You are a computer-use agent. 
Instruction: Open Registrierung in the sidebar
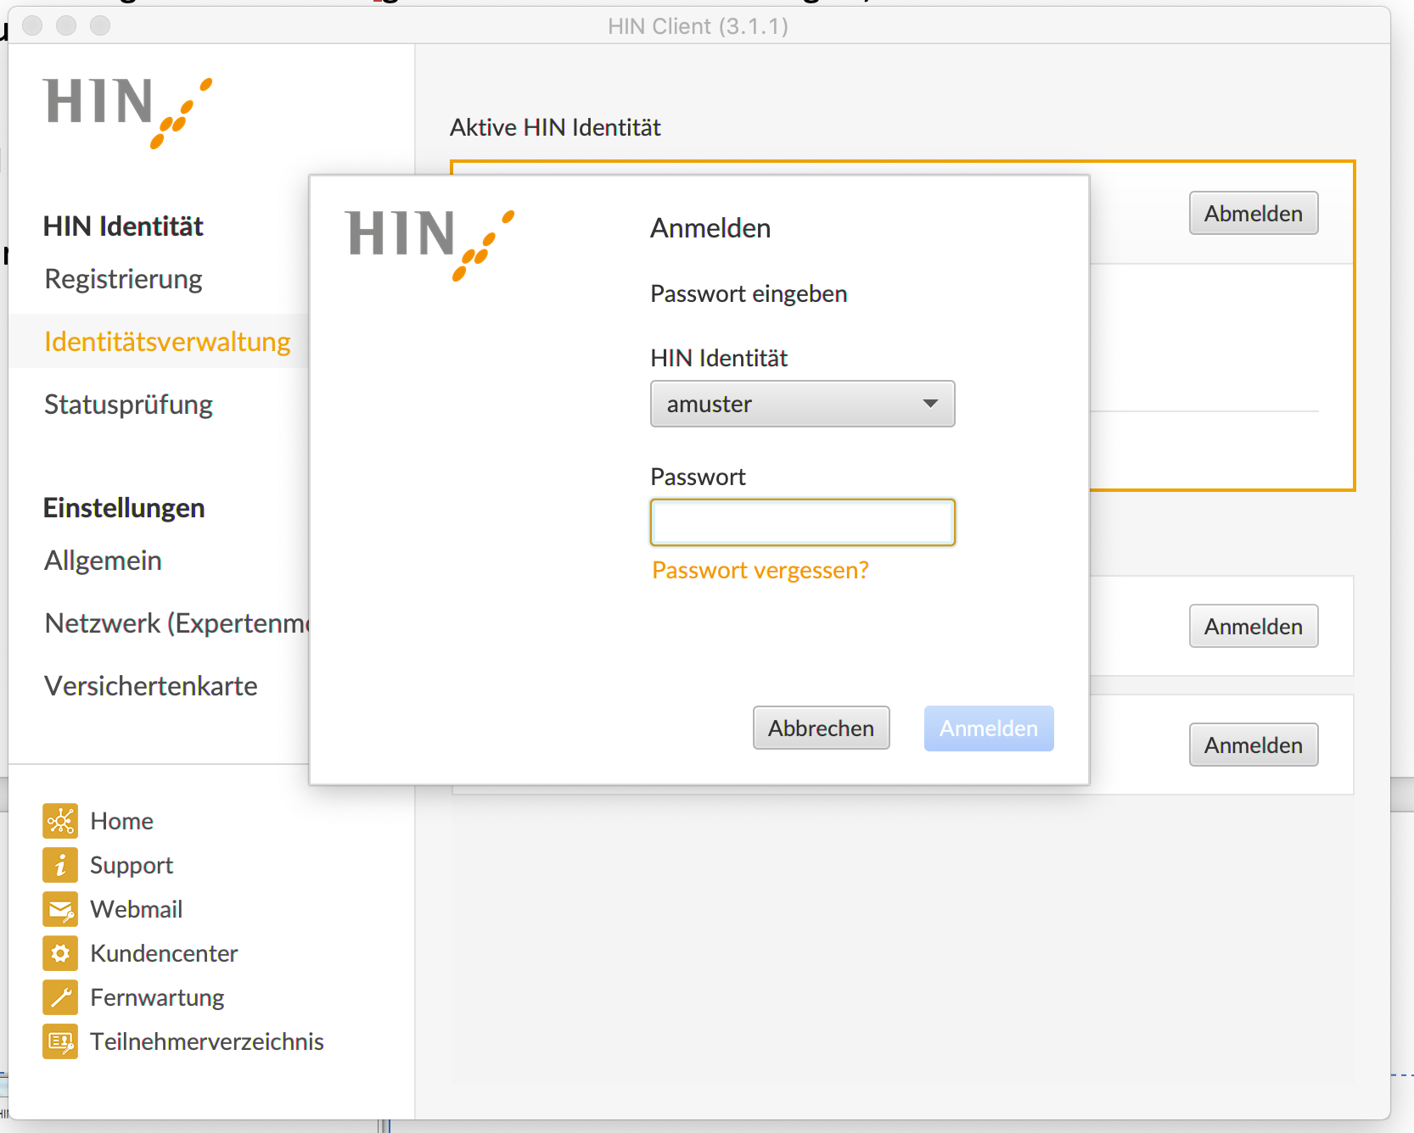click(123, 279)
